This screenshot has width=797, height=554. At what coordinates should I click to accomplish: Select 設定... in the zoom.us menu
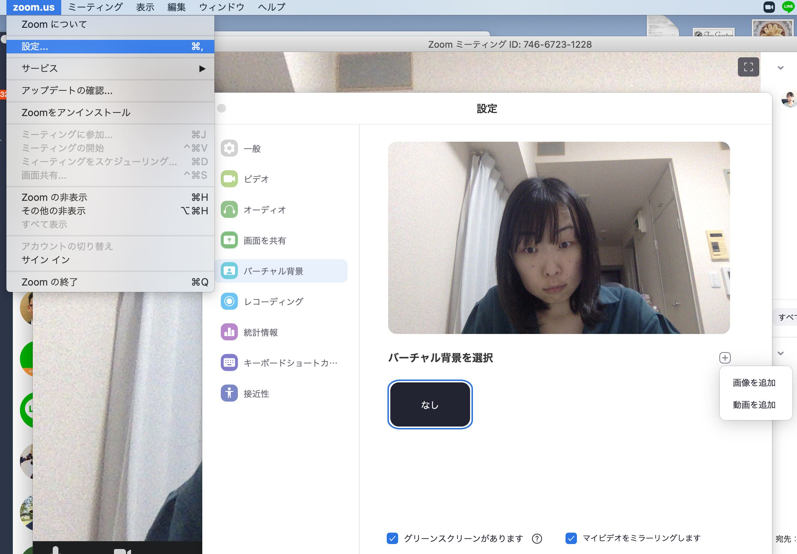point(110,47)
